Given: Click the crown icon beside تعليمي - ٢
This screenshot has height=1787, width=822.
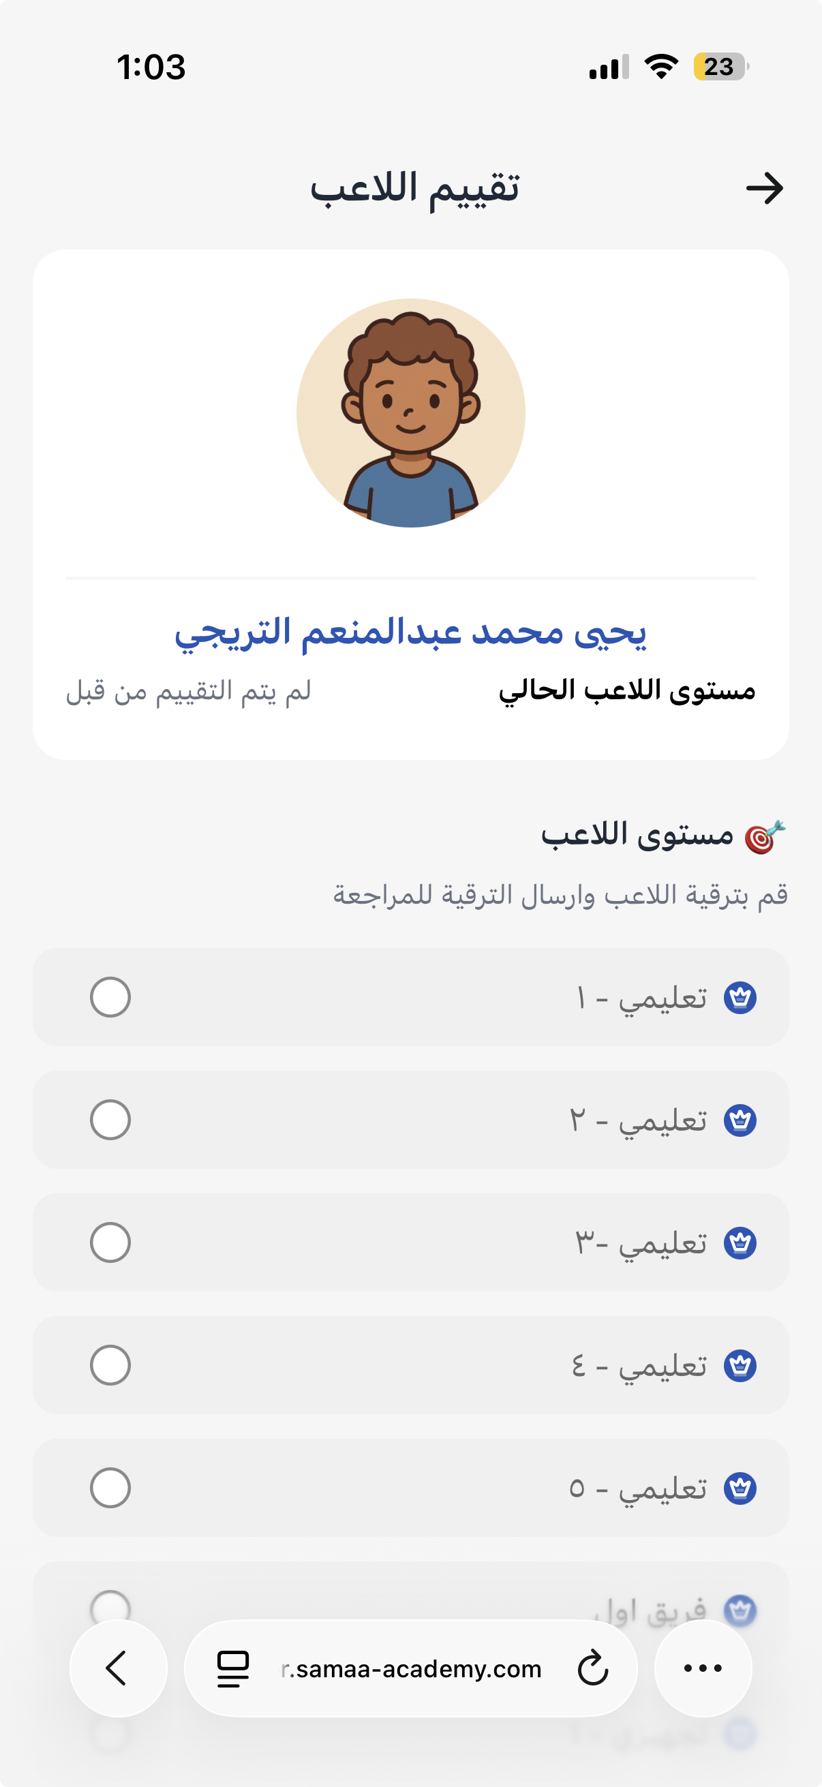Looking at the screenshot, I should tap(740, 1120).
